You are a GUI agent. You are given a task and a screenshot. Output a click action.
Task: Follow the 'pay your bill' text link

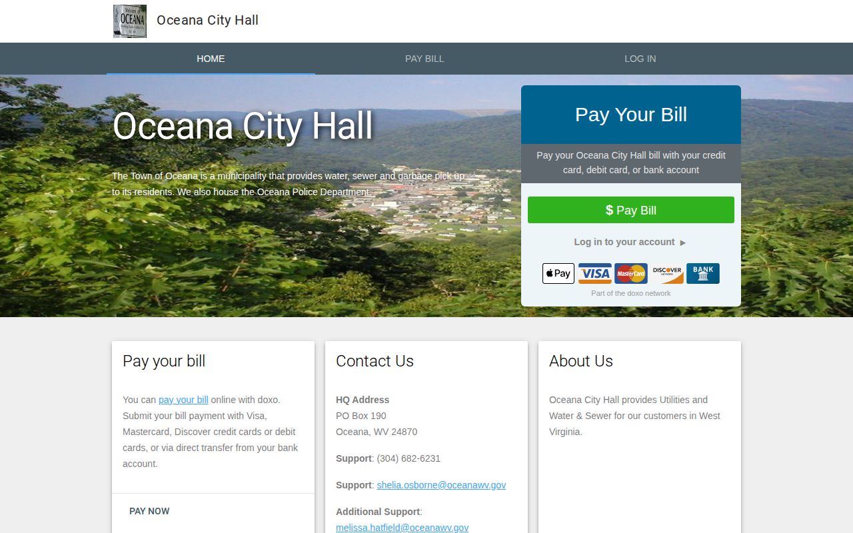pos(183,400)
